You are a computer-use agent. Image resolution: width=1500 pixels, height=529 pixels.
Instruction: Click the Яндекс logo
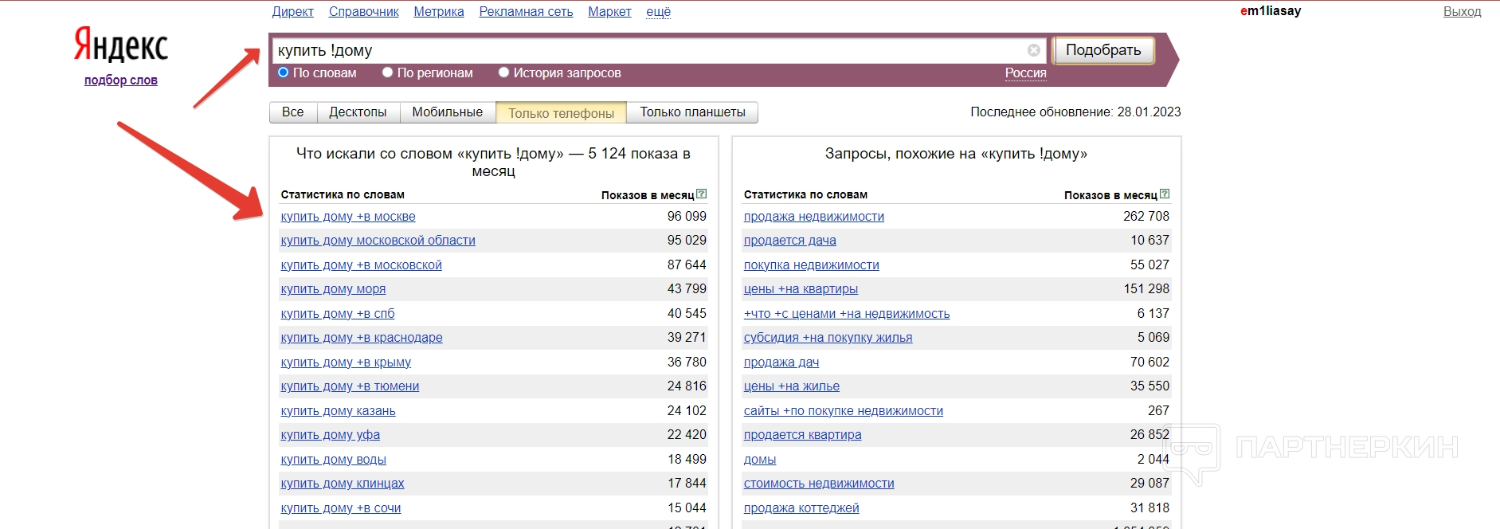point(121,45)
